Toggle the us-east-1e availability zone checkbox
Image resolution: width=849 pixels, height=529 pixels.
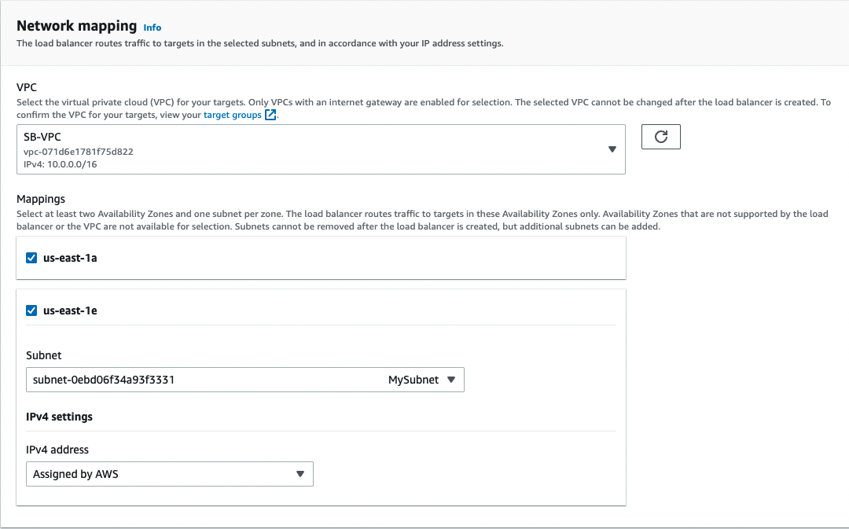(x=31, y=310)
